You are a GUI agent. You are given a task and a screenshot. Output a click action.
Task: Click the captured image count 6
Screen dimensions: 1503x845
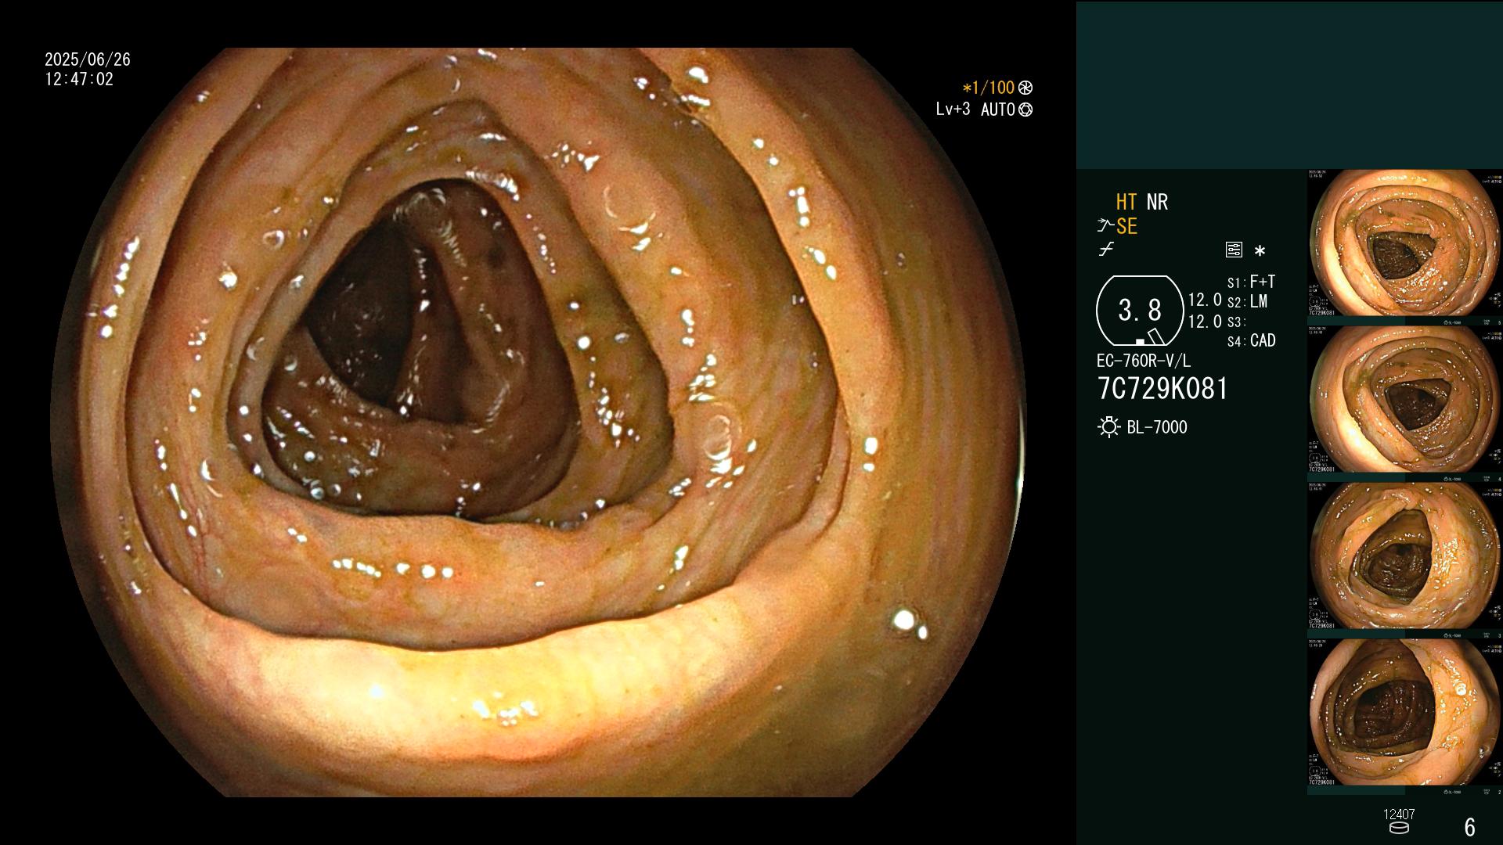(x=1469, y=827)
